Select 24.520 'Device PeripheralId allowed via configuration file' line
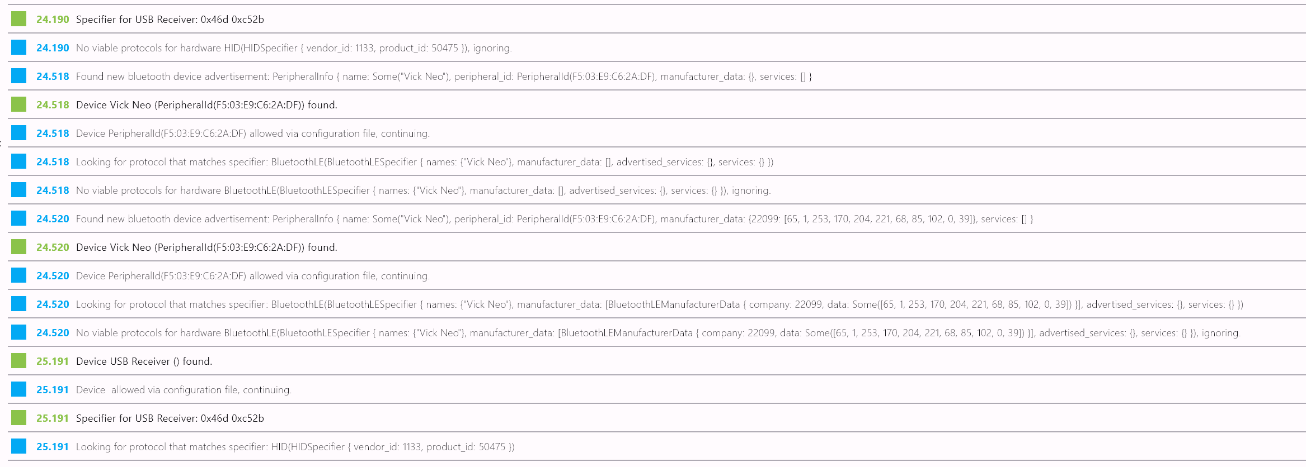 point(253,276)
